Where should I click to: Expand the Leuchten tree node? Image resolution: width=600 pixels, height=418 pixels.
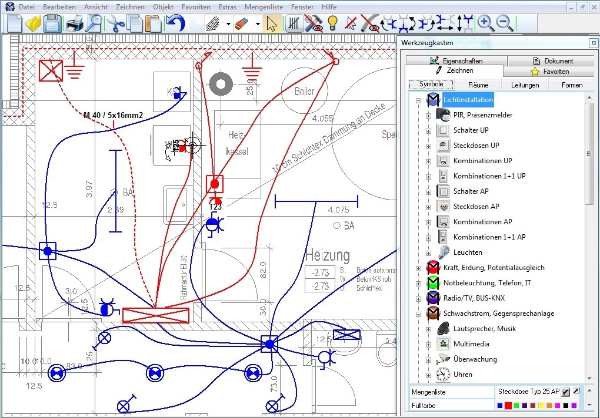pyautogui.click(x=428, y=252)
